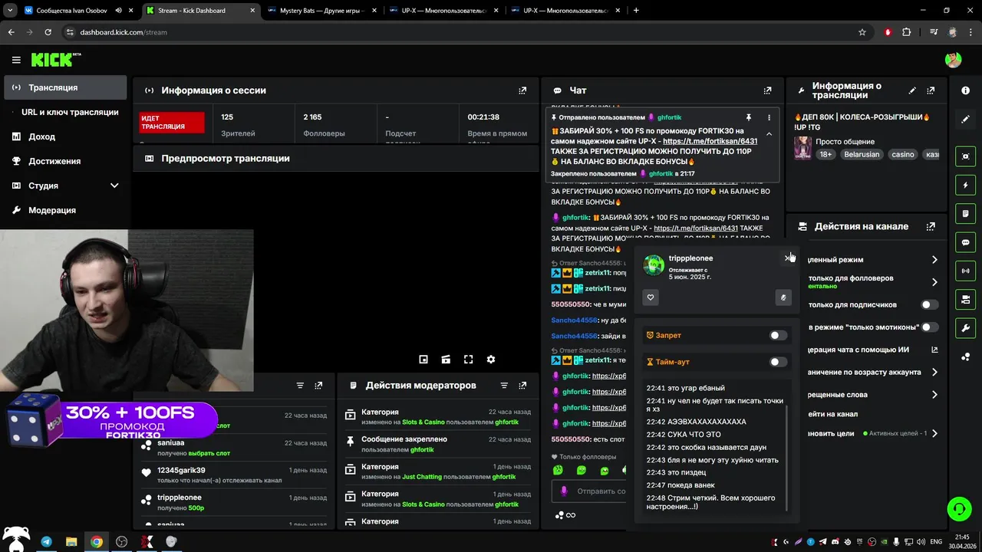The height and width of the screenshot is (552, 982).
Task: Toggle the chat widget in the right sidebar
Action: pos(965,242)
